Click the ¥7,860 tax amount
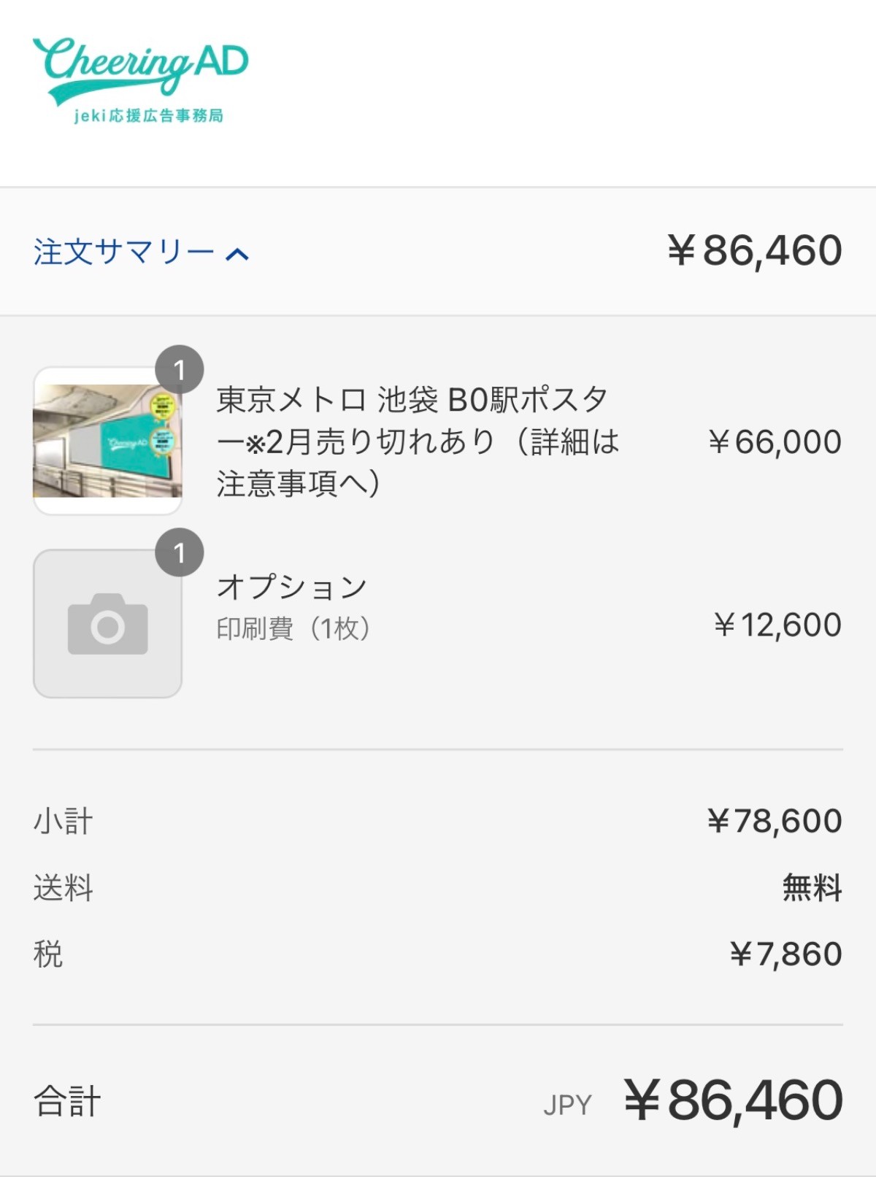The height and width of the screenshot is (1177, 876). [786, 954]
